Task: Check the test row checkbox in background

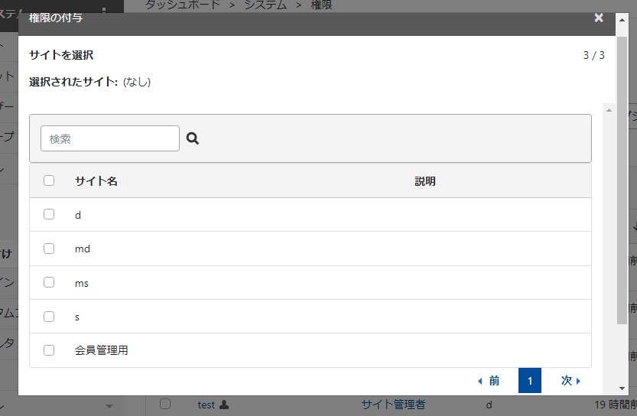Action: 165,404
